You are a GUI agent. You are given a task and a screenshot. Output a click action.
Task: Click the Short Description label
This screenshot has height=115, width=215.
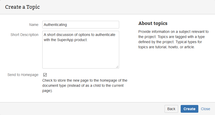[24, 35]
